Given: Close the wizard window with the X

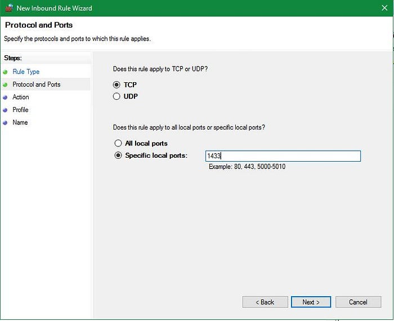Looking at the screenshot, I should click(x=384, y=8).
